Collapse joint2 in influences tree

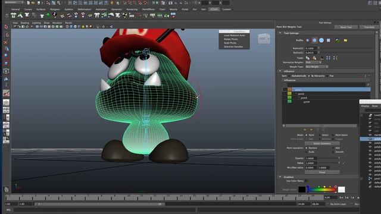click(x=296, y=94)
